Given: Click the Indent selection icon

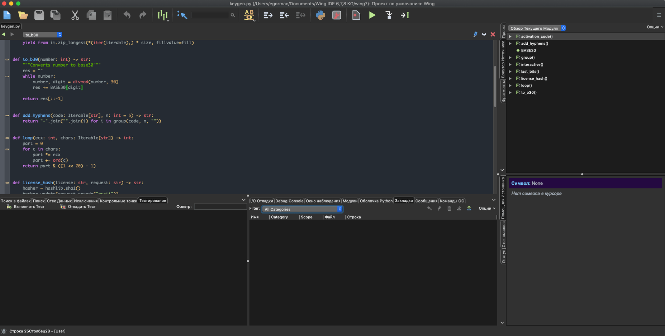Looking at the screenshot, I should click(268, 15).
